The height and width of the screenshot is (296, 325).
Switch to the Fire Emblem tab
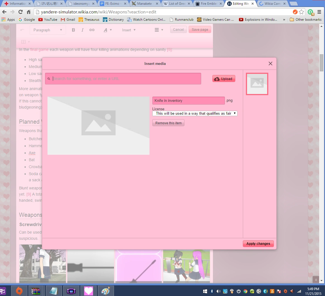(x=208, y=4)
